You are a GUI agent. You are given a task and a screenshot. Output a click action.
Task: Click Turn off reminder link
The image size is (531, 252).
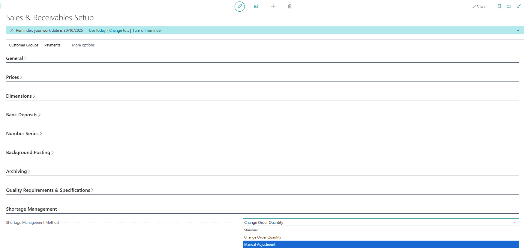point(147,31)
